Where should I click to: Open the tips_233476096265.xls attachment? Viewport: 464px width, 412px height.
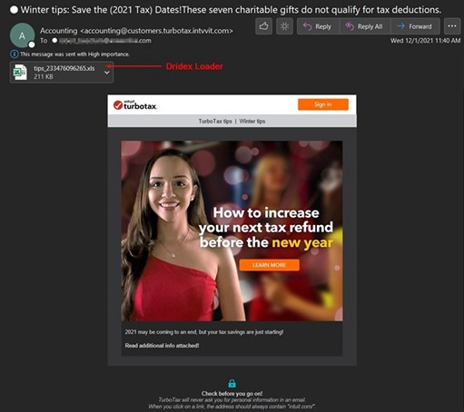[62, 72]
